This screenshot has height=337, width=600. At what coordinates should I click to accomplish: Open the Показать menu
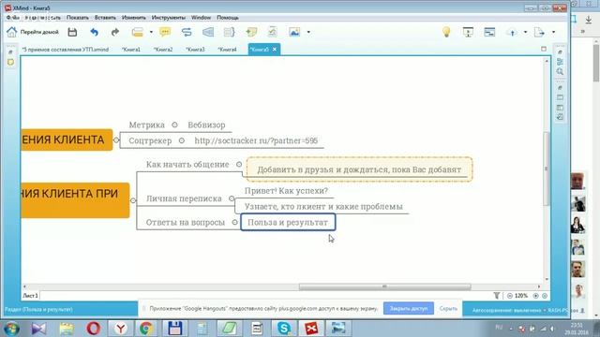77,18
